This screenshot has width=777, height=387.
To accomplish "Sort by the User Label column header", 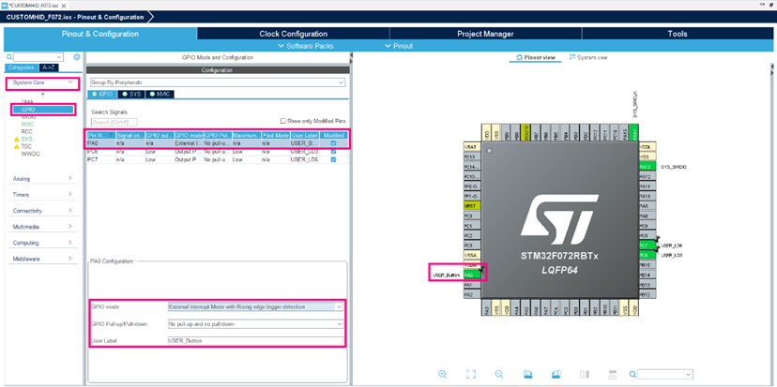I will [x=305, y=135].
